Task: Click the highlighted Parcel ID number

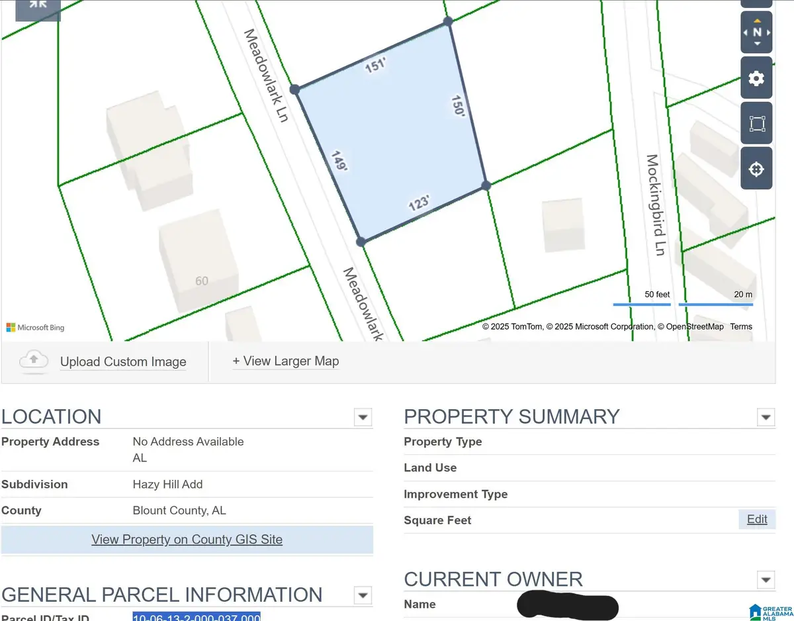Action: pos(197,616)
